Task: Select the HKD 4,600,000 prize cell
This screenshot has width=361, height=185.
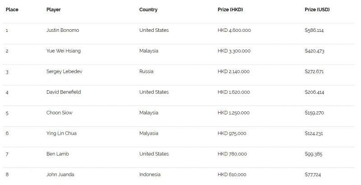Action: pos(234,30)
